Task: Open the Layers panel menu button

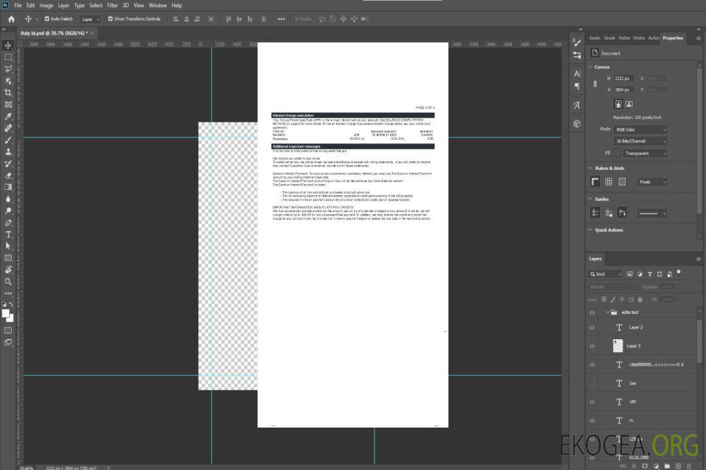Action: [x=698, y=259]
